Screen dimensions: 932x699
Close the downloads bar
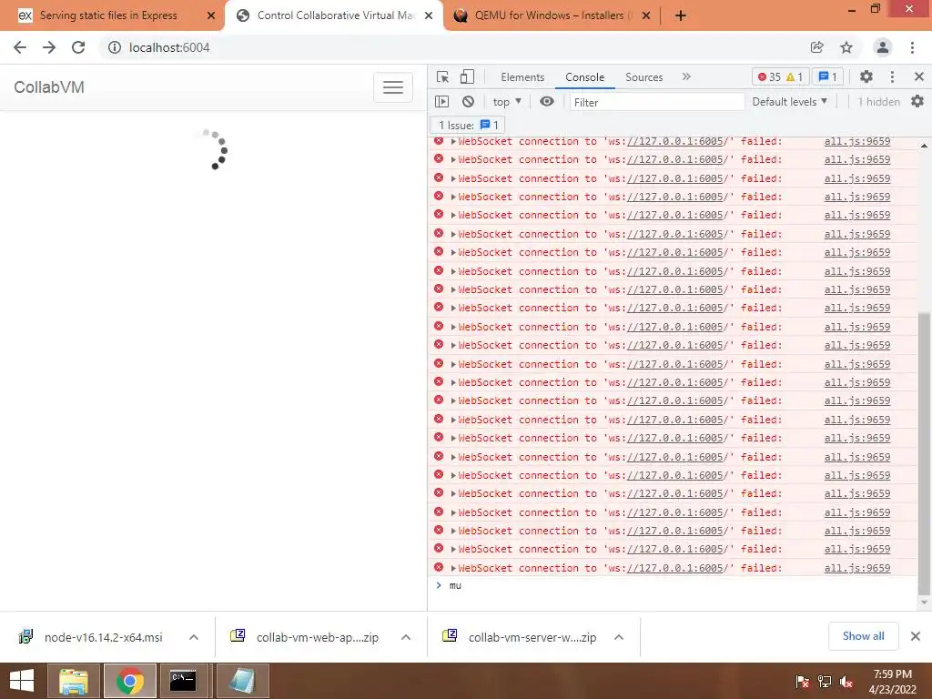tap(916, 636)
